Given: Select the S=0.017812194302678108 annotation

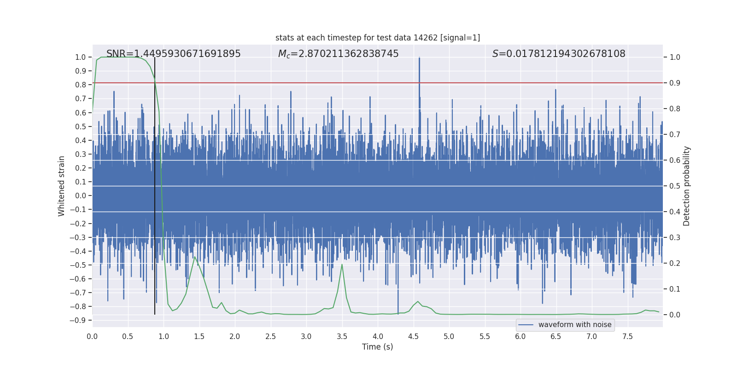Looking at the screenshot, I should pos(559,54).
